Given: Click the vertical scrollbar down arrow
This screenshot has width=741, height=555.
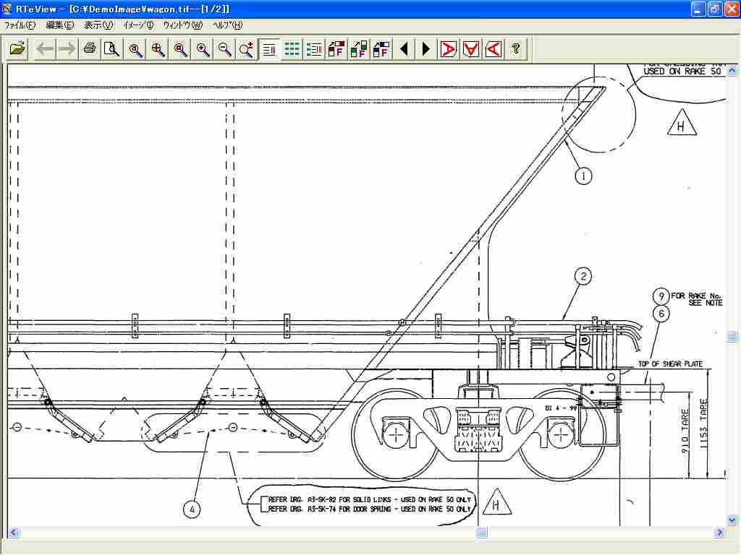Looking at the screenshot, I should 732,520.
